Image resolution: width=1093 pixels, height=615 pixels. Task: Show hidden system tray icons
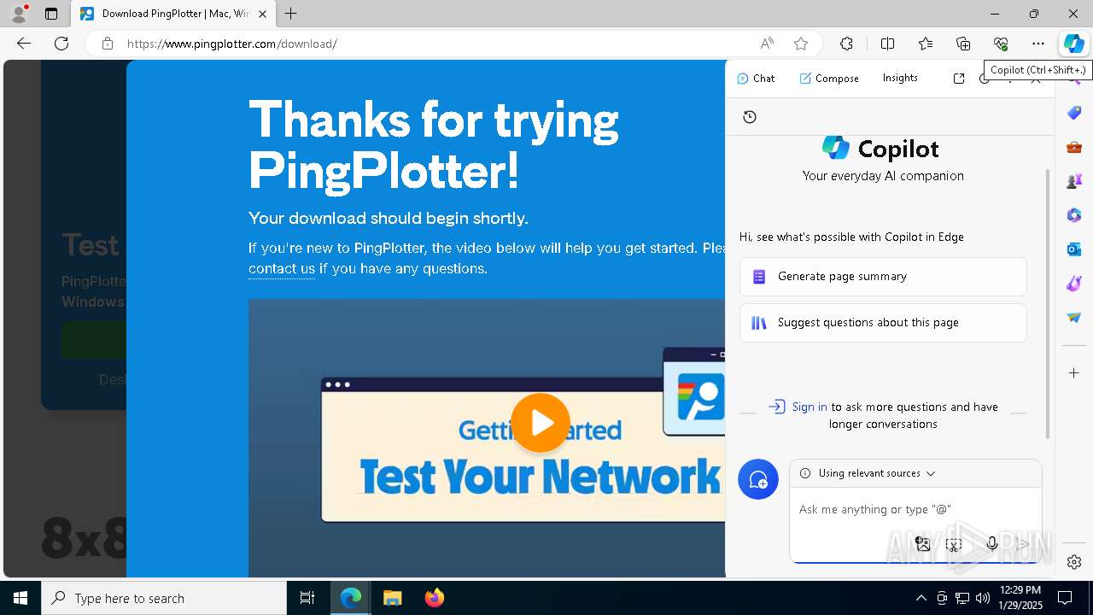921,598
